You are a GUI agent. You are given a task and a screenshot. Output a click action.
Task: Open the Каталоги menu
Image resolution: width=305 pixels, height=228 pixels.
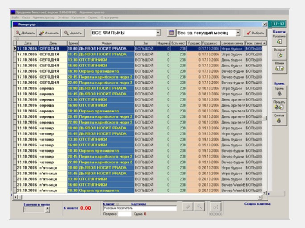click(78, 17)
